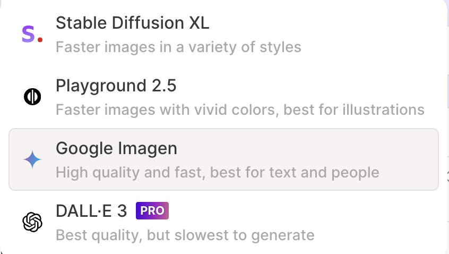Image resolution: width=449 pixels, height=254 pixels.
Task: Click the OpenAI knot logo beside DALL·E 3
Action: (32, 222)
